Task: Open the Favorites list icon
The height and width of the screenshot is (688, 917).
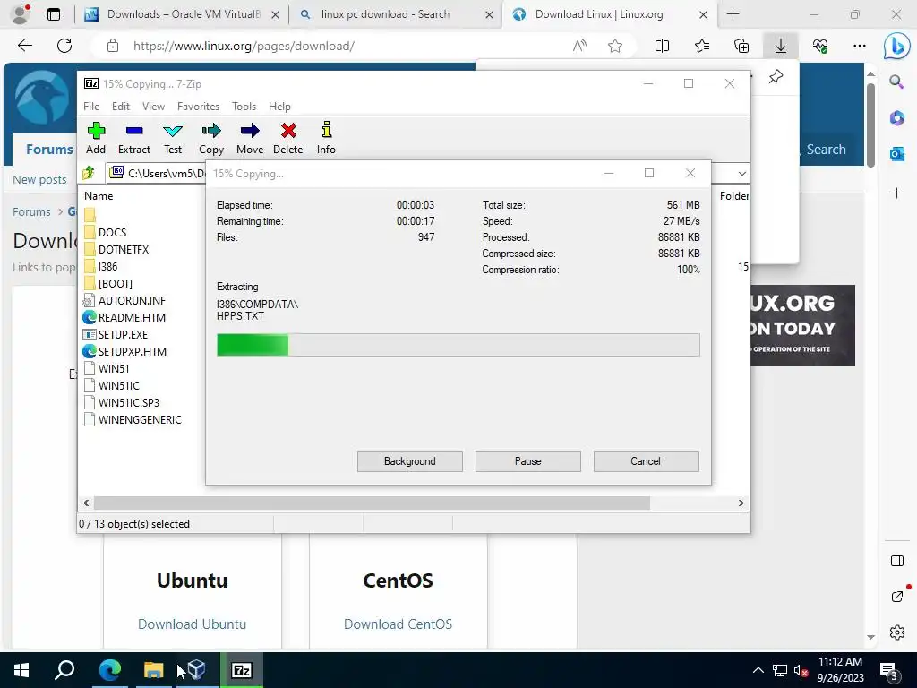Action: coord(702,46)
